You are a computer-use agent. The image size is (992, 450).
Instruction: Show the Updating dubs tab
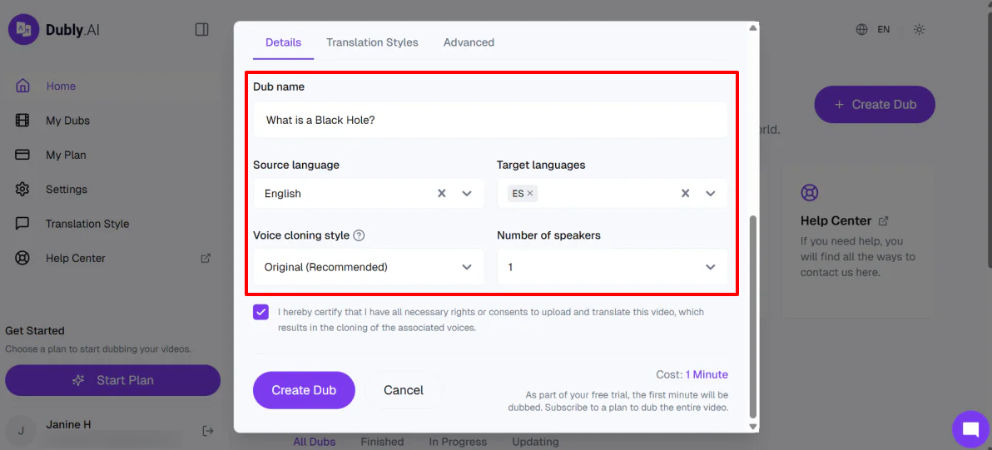[x=535, y=442]
